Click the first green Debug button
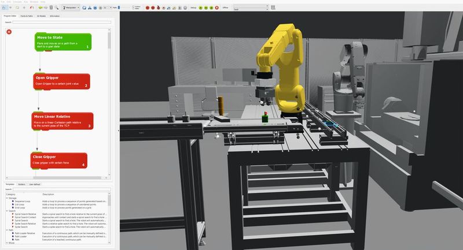The image size is (463, 250). click(x=200, y=8)
